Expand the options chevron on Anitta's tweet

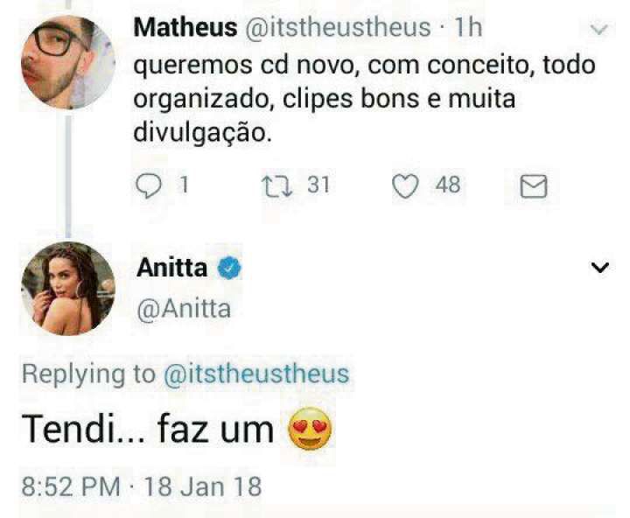[600, 267]
